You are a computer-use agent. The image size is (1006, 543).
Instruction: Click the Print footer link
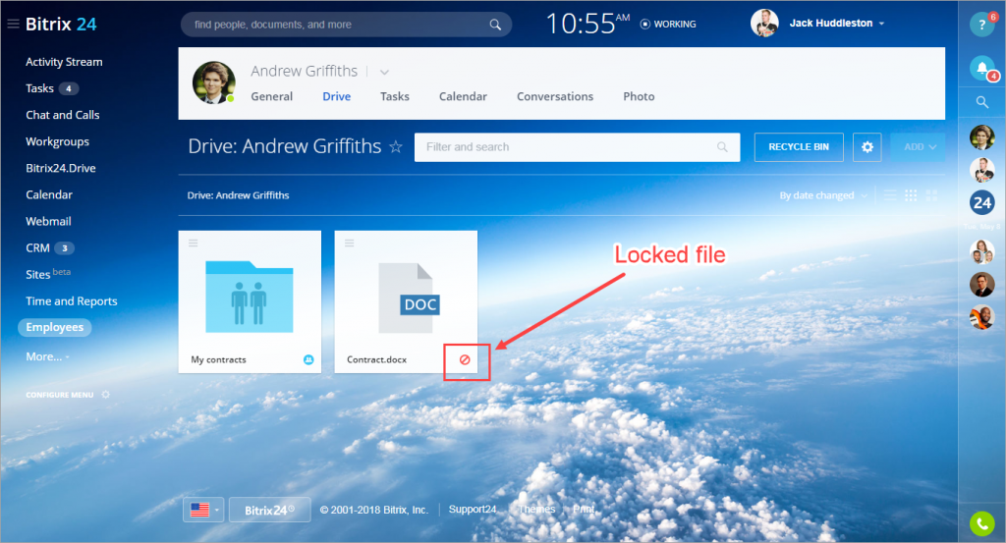coord(584,509)
